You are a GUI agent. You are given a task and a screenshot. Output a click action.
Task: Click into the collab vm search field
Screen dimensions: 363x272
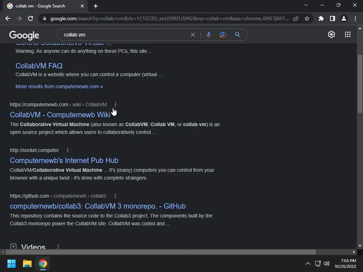pyautogui.click(x=125, y=35)
